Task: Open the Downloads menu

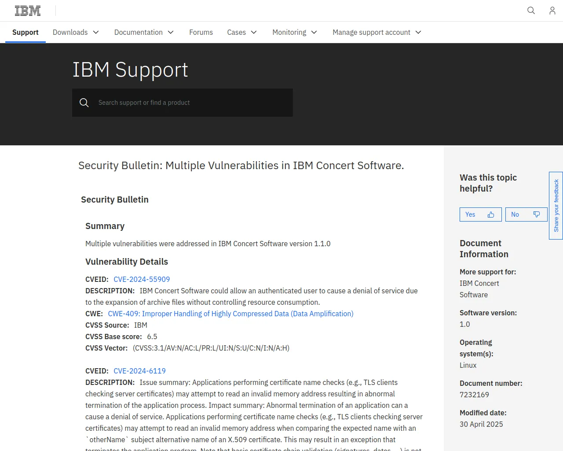Action: pos(76,32)
